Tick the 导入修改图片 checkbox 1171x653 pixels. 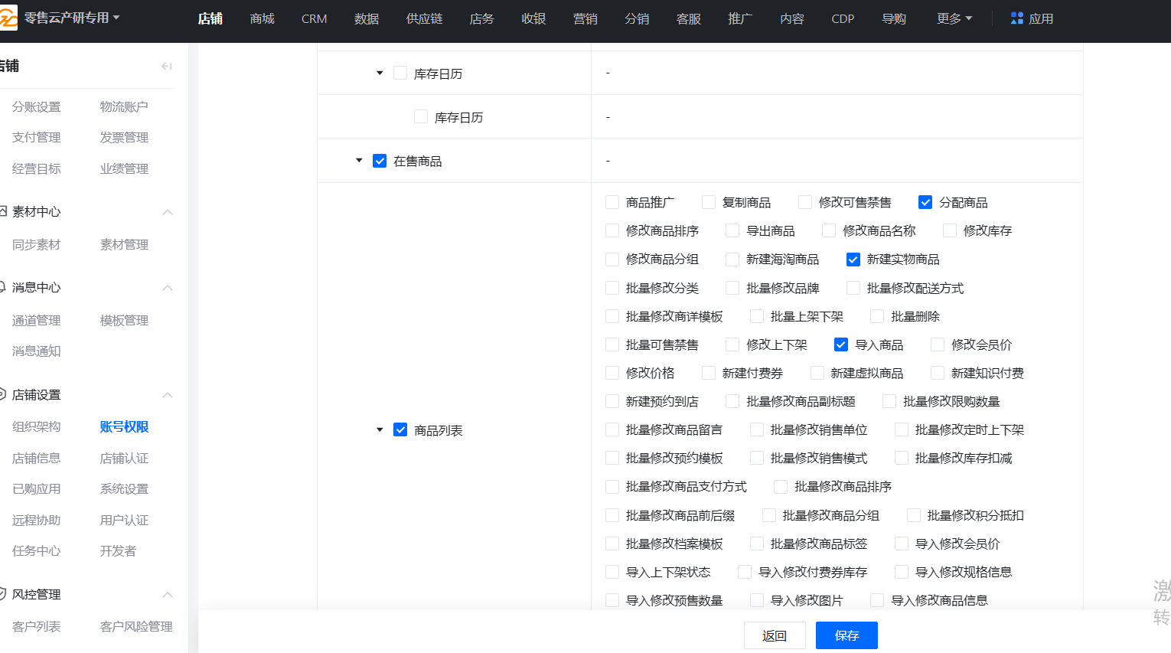point(757,600)
